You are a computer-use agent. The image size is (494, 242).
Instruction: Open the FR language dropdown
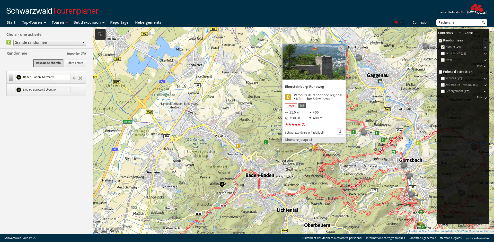coord(398,23)
